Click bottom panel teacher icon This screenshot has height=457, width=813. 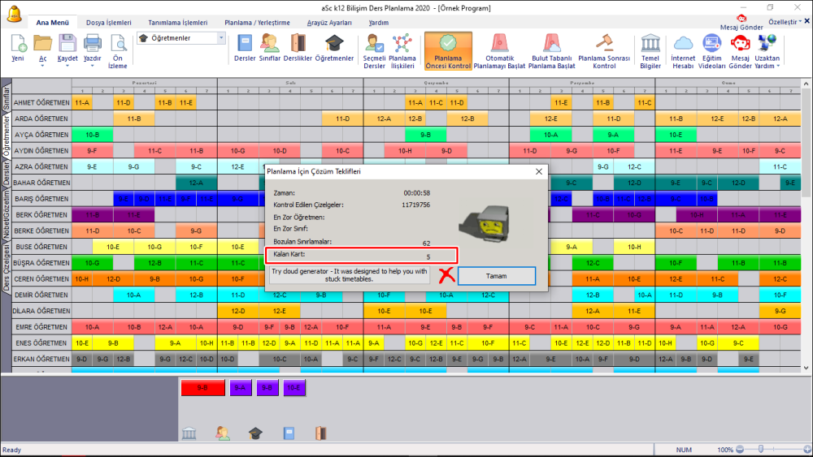[223, 433]
